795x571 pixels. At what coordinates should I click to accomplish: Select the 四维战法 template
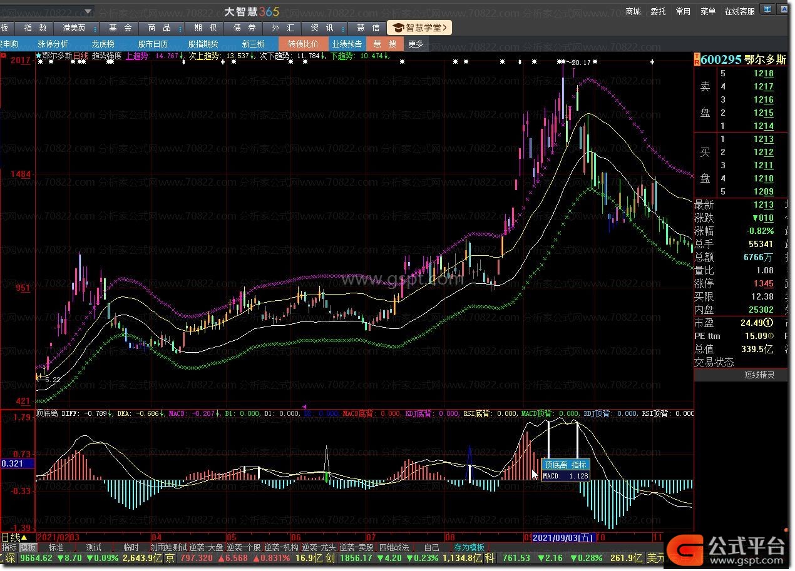394,547
